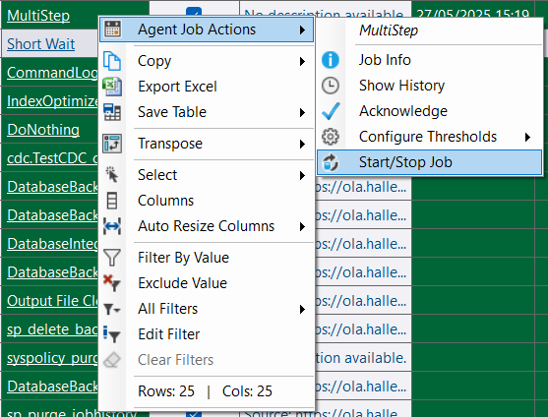Open the Short Wait job link

pos(41,44)
